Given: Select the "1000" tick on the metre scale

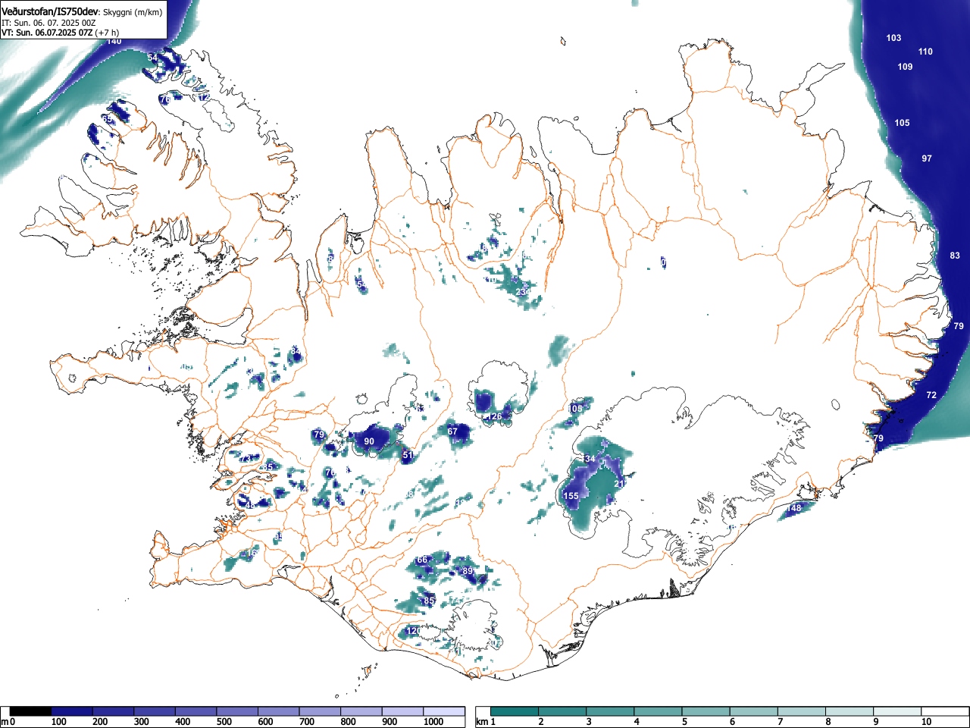Looking at the screenshot, I should pos(433,722).
